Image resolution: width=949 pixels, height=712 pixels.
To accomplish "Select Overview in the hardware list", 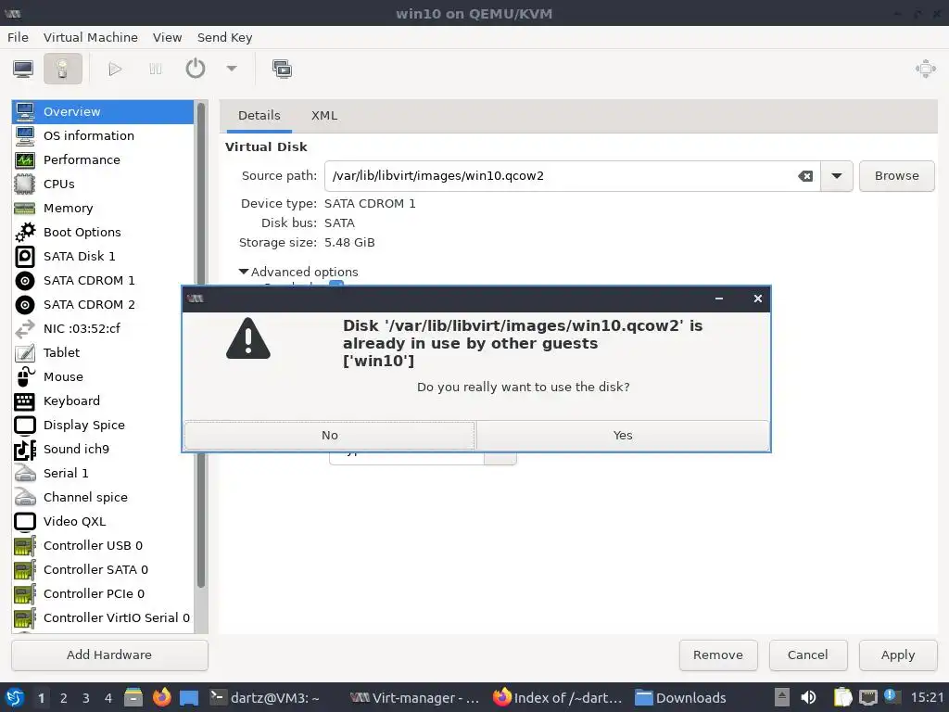I will tap(103, 112).
